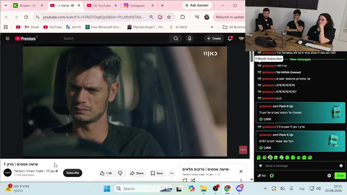Jump to New messages in chat
347x195 pixels.
pyautogui.click(x=300, y=59)
